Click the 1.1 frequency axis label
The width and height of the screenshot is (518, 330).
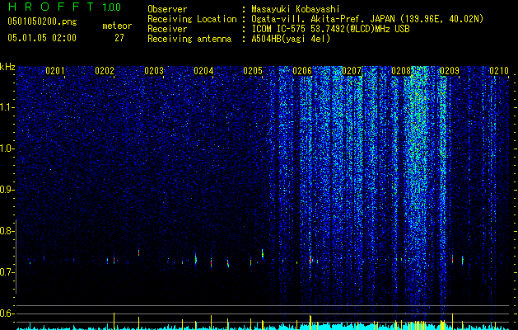point(7,107)
